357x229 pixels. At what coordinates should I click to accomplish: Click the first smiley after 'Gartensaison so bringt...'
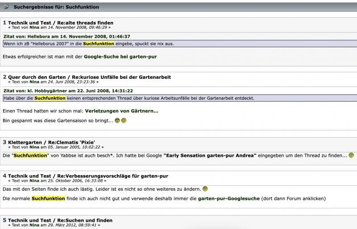117,121
